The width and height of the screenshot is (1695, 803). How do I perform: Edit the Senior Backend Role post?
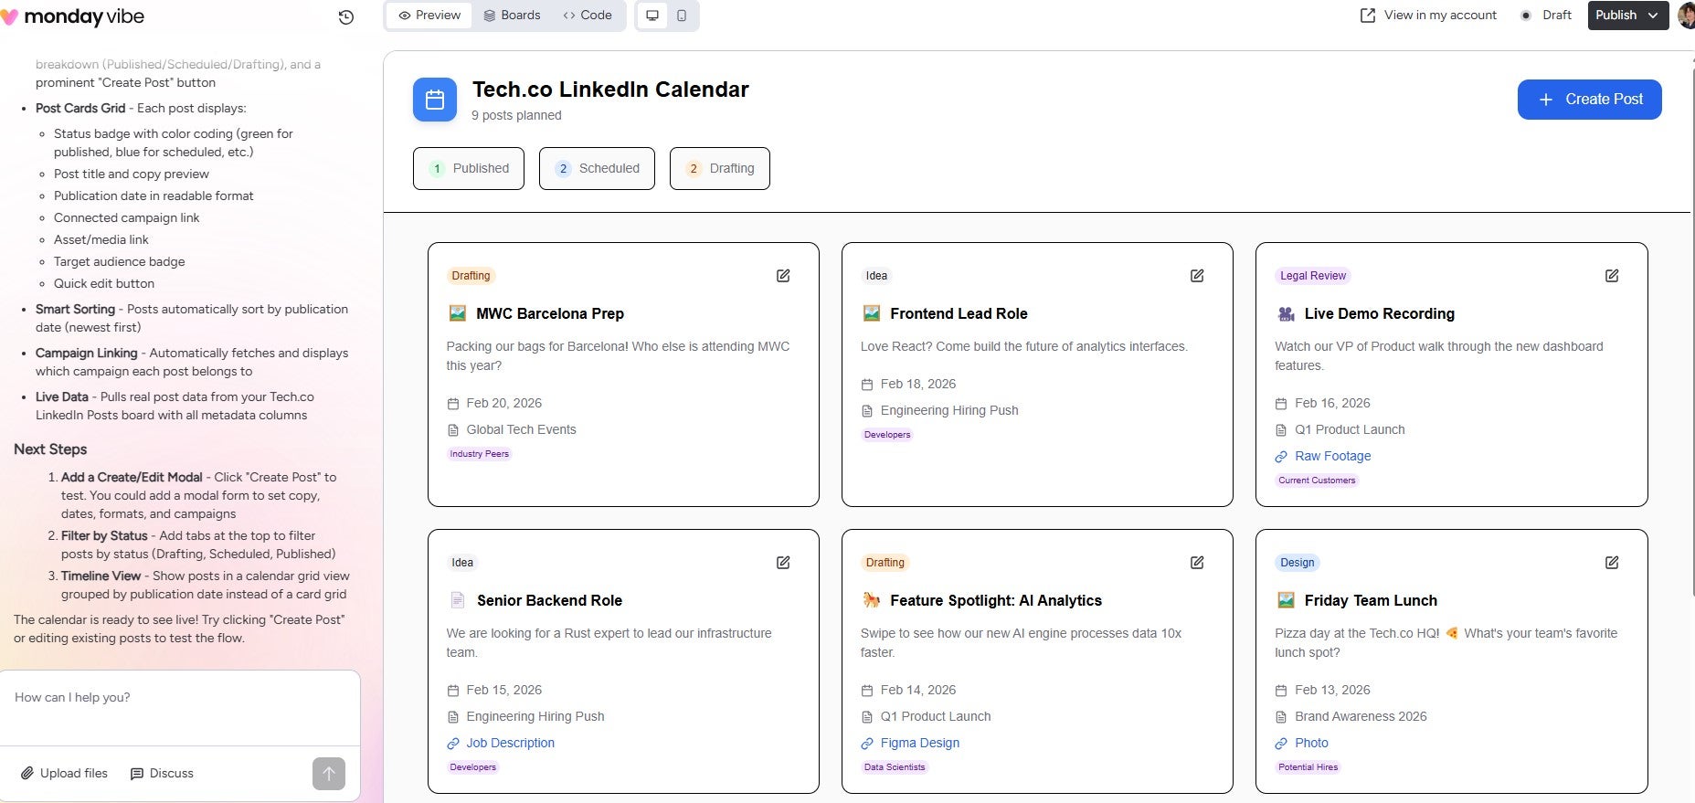pos(783,563)
